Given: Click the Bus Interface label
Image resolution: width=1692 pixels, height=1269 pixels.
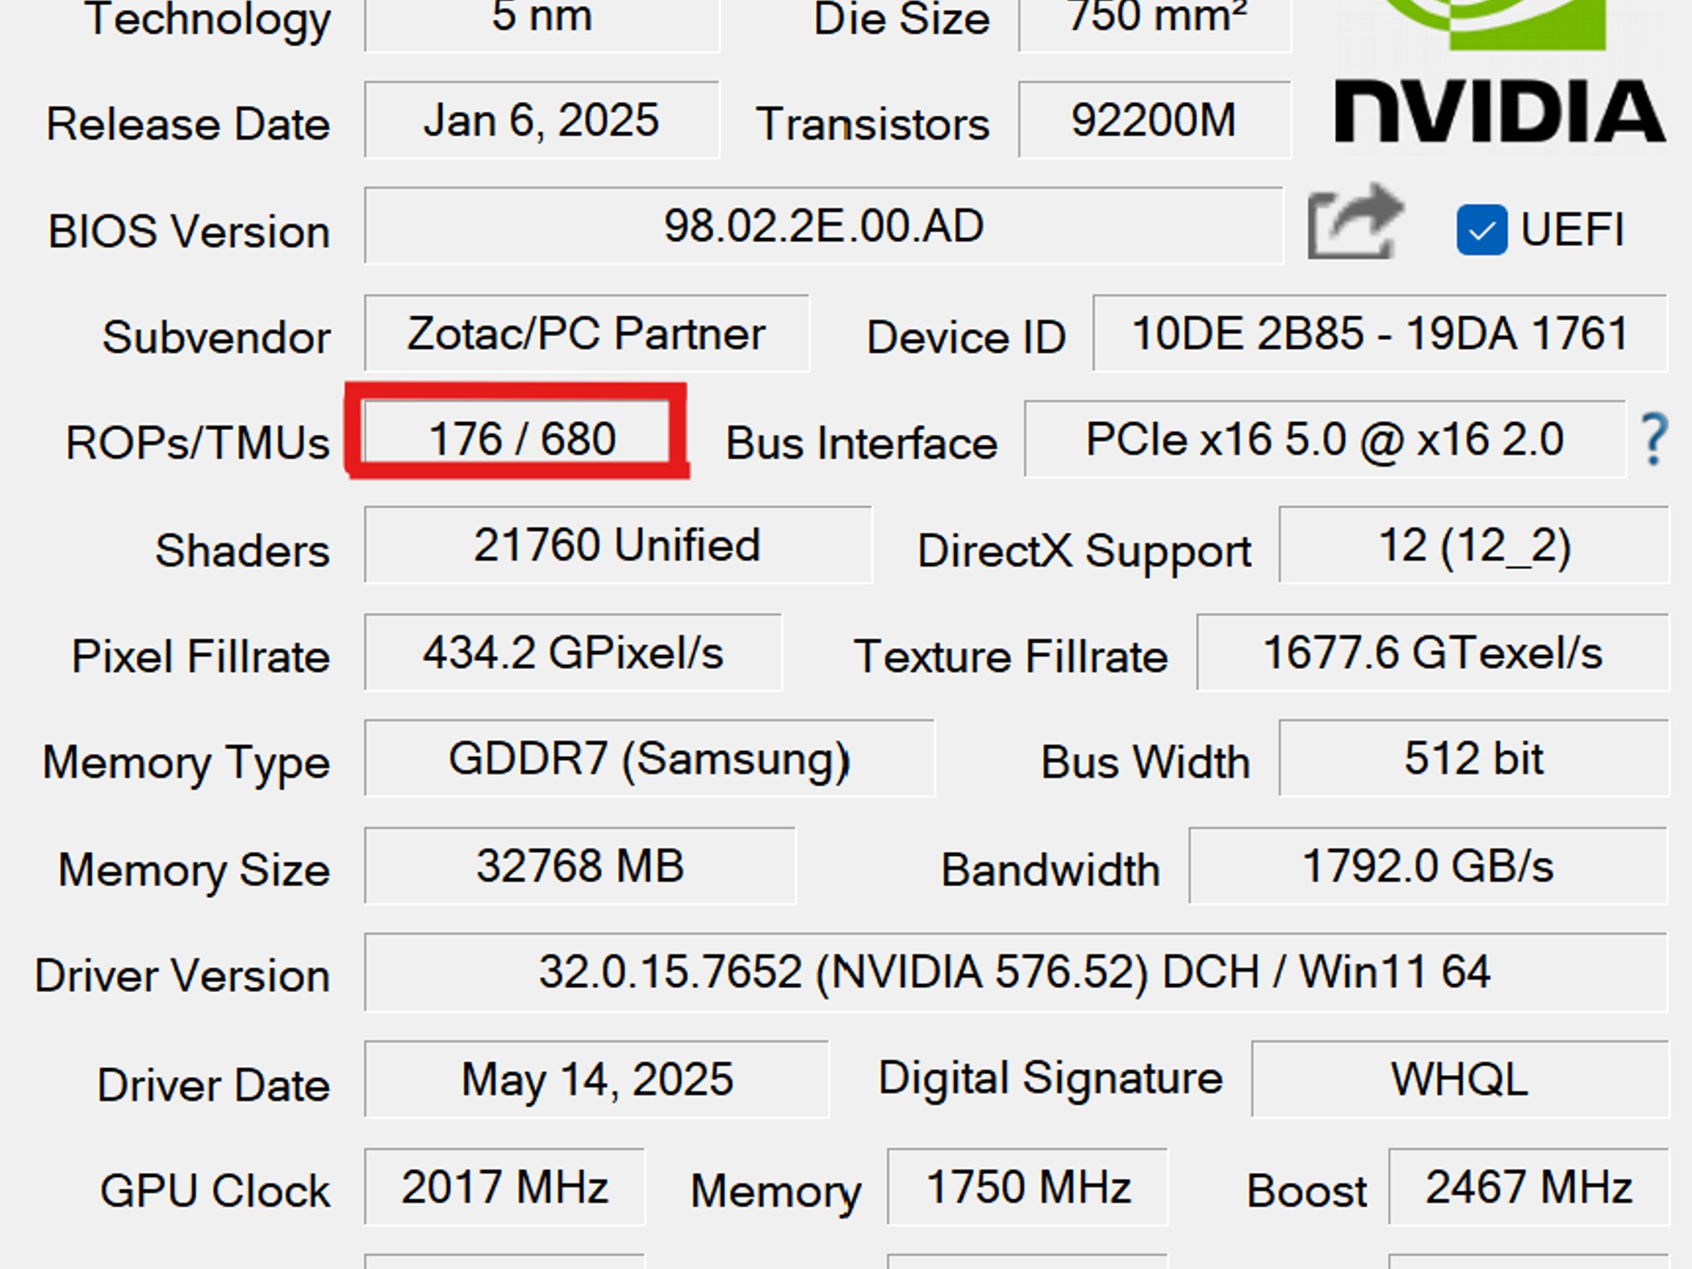Looking at the screenshot, I should click(x=862, y=444).
